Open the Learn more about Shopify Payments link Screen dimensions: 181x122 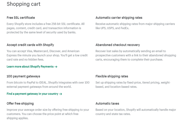point(30,67)
